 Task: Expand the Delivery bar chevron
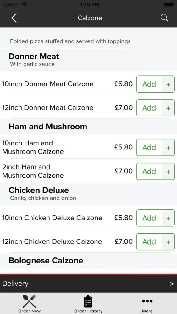pyautogui.click(x=172, y=284)
